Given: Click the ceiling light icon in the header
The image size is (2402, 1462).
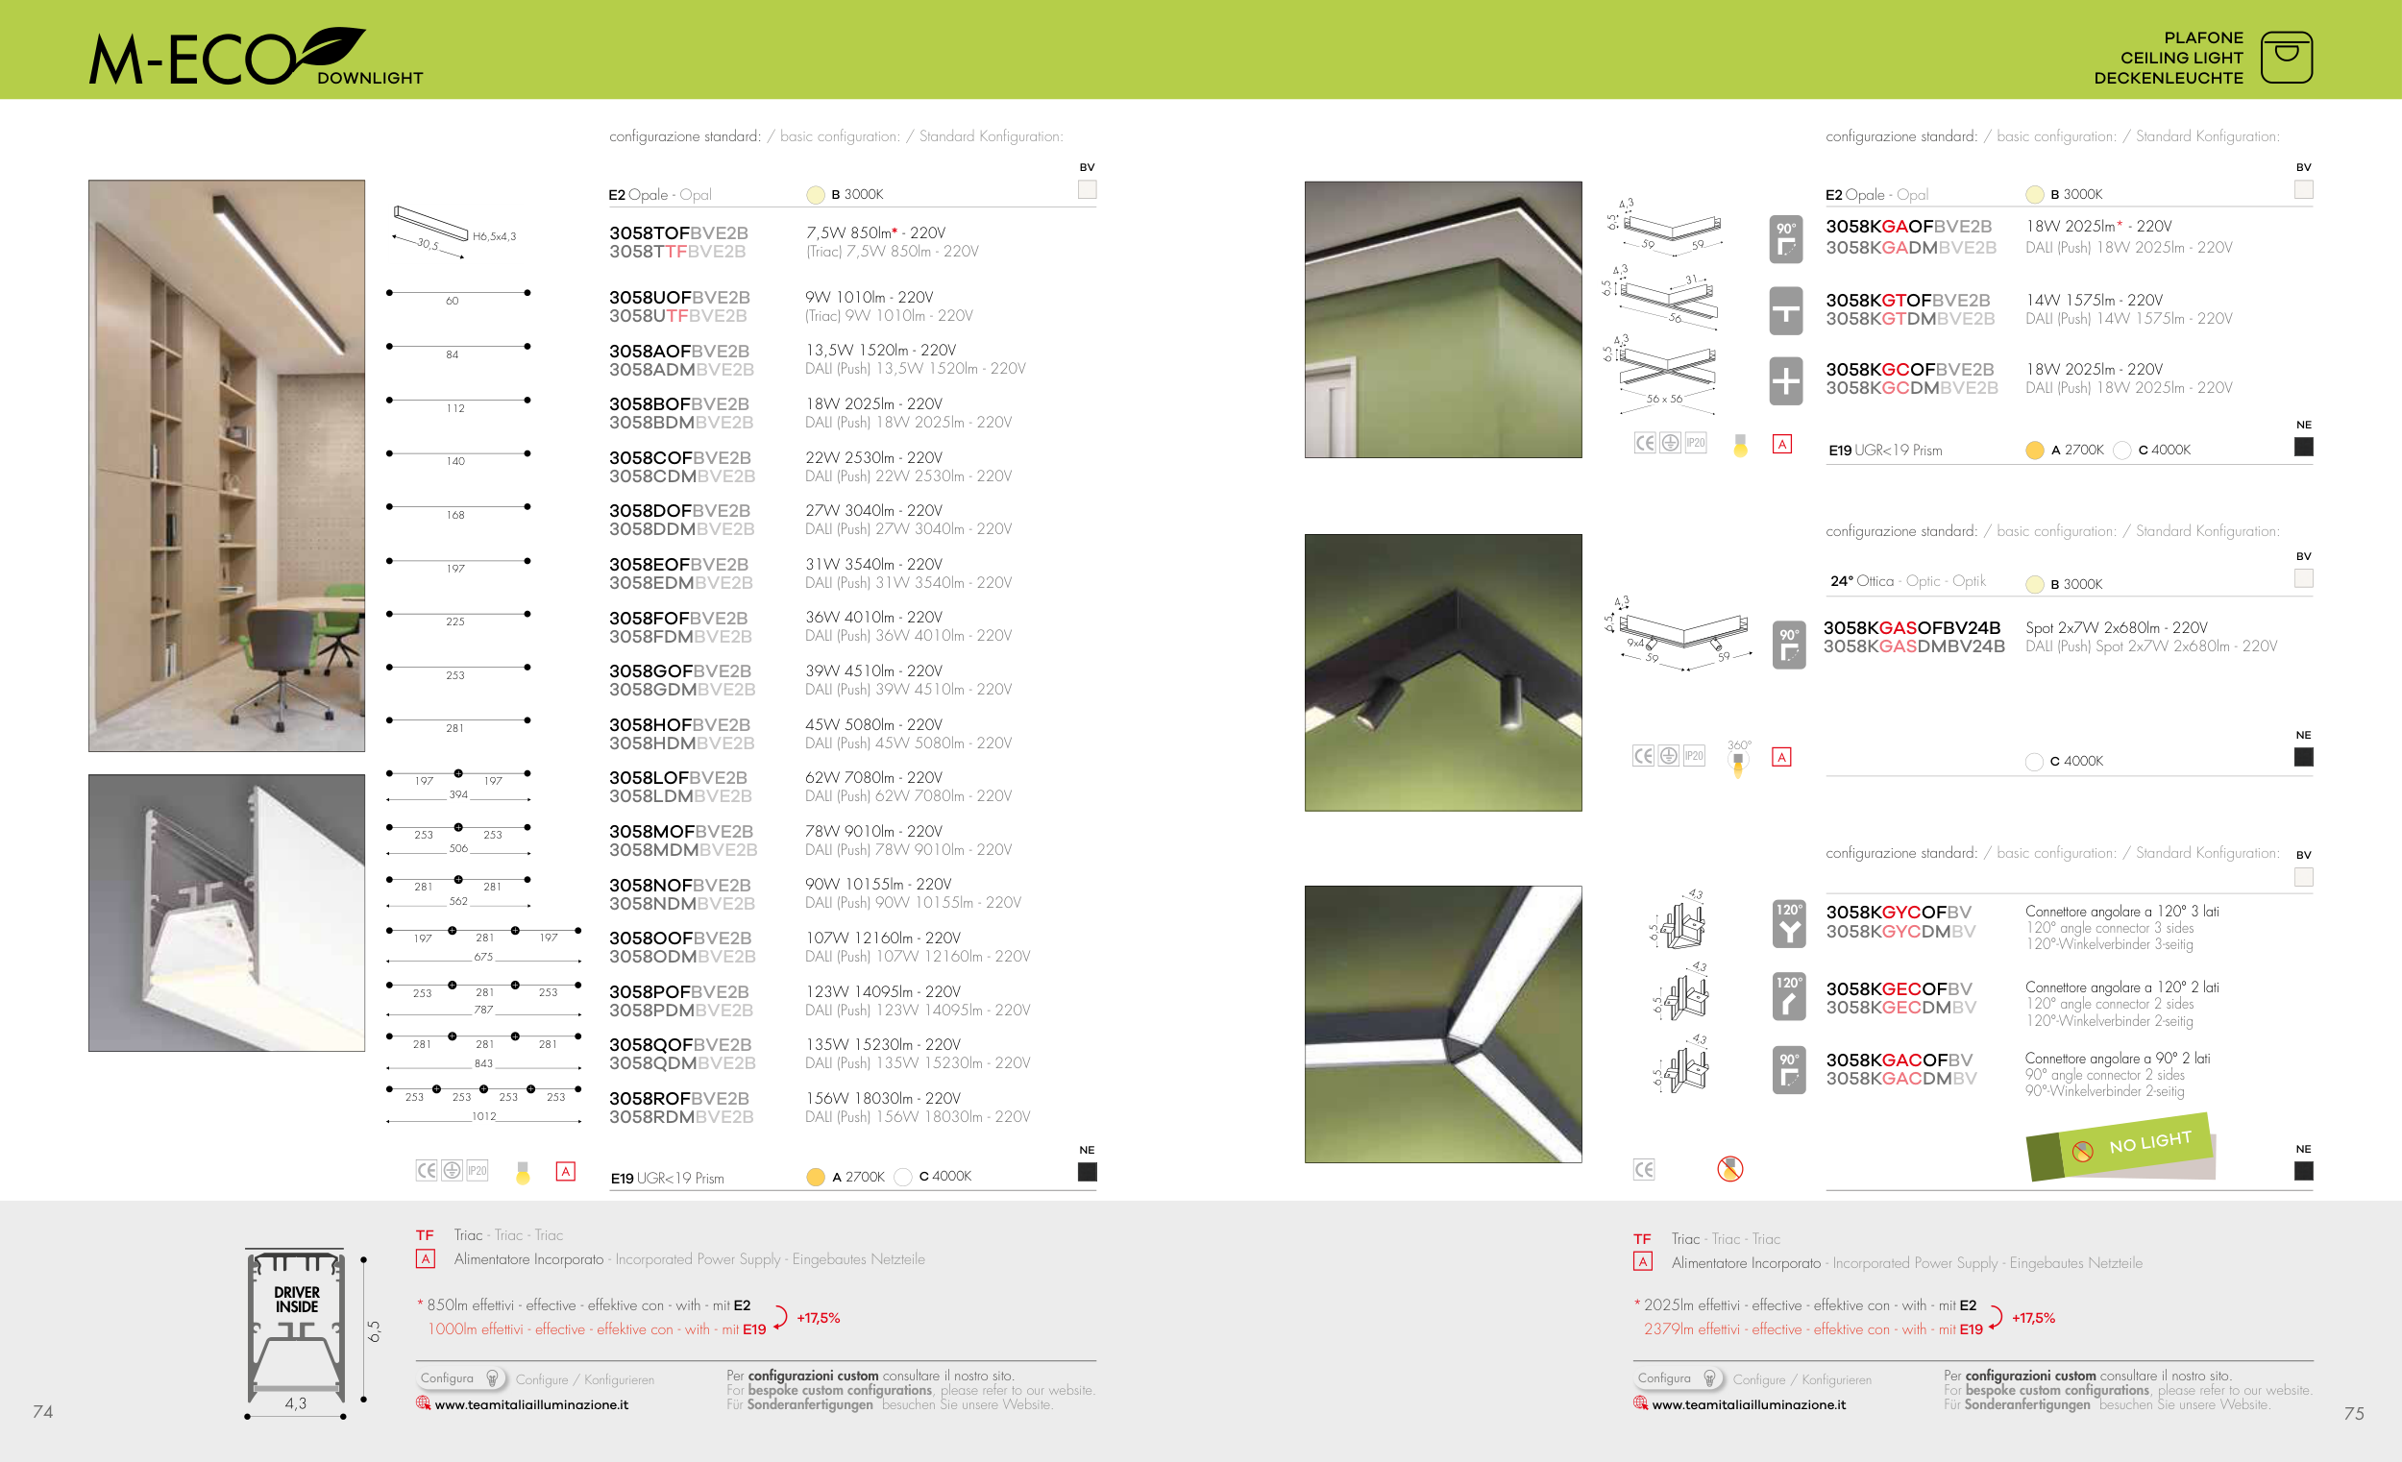Looking at the screenshot, I should (x=2285, y=57).
